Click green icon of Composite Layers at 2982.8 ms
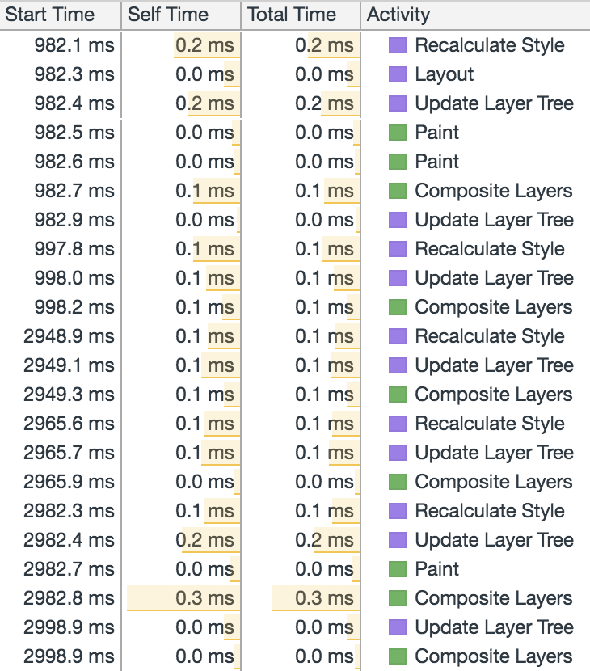Image resolution: width=590 pixels, height=671 pixels. pyautogui.click(x=398, y=597)
